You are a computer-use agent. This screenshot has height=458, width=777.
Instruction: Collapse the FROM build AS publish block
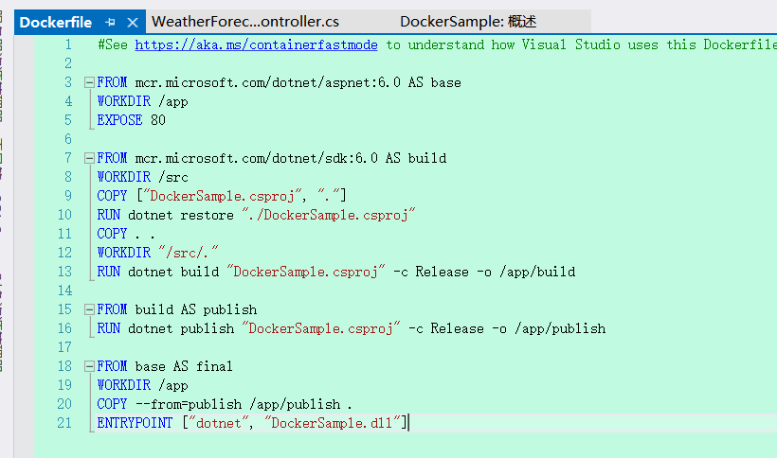89,309
